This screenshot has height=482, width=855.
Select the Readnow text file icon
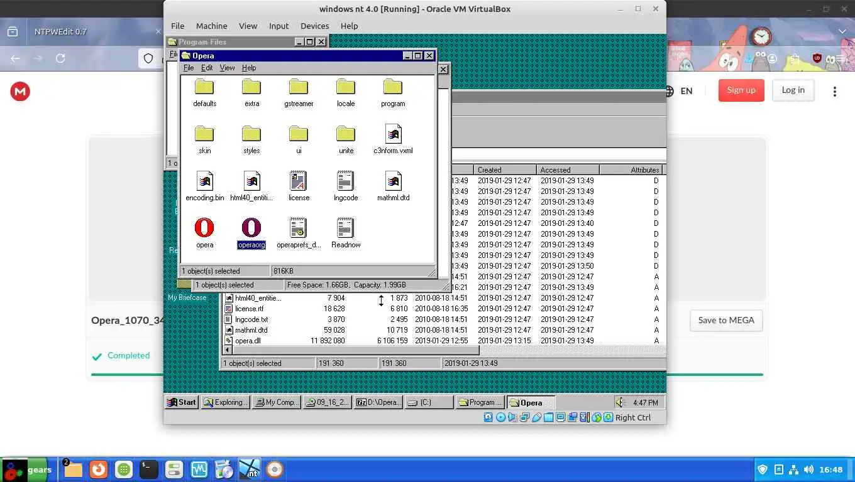coord(346,228)
